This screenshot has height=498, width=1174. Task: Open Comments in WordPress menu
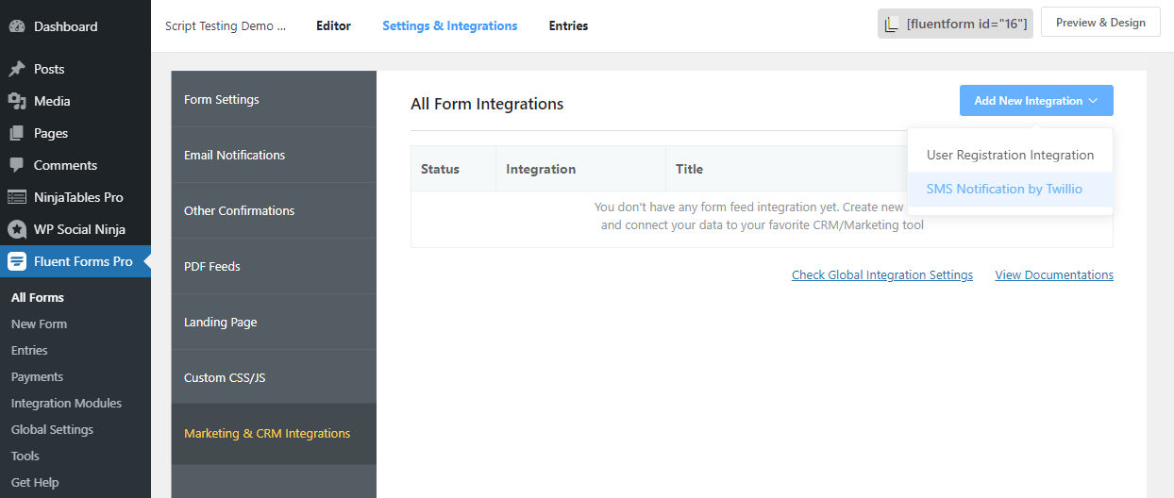click(x=75, y=165)
